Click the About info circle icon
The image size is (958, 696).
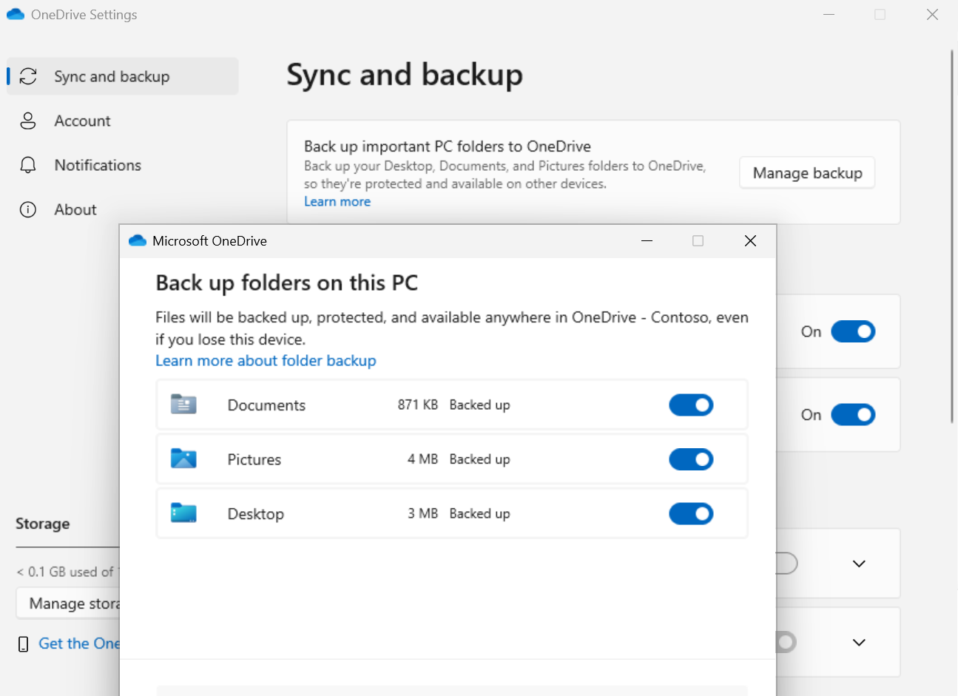[28, 209]
